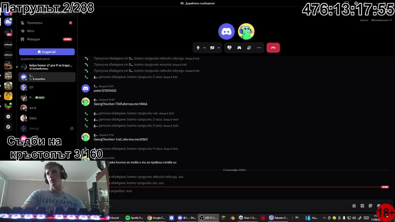
Task: Open Blender from the taskbar
Action: 232,218
